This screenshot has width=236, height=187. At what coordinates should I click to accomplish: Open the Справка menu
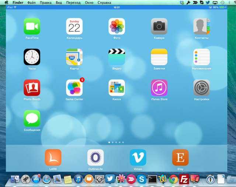(x=104, y=3)
